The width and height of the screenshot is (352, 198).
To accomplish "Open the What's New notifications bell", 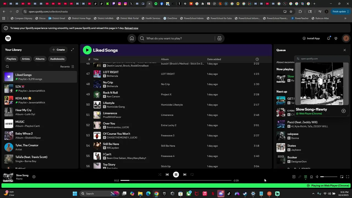I will [328, 38].
